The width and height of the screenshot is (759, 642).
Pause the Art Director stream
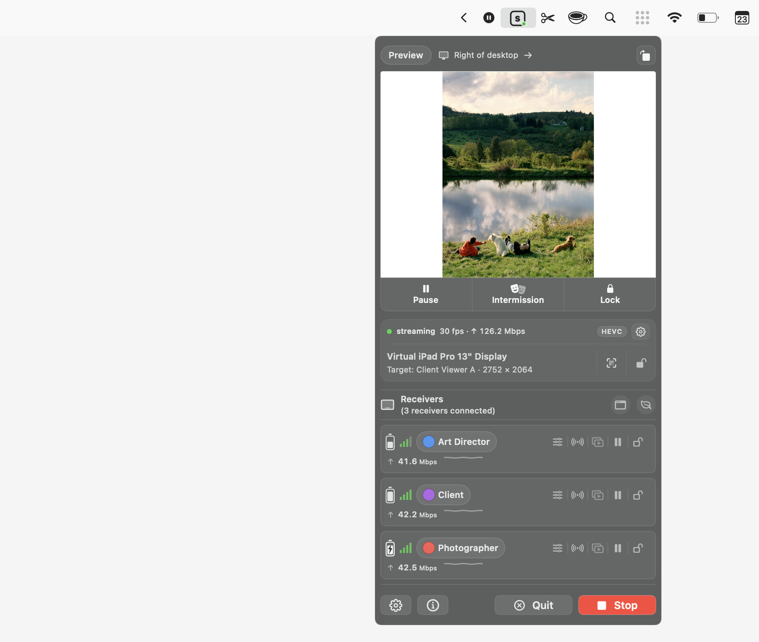point(618,442)
